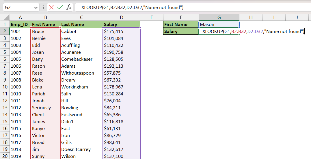Screen dimensions: 311x159
Task: Select the cell containing Blake
Action: tap(46, 80)
